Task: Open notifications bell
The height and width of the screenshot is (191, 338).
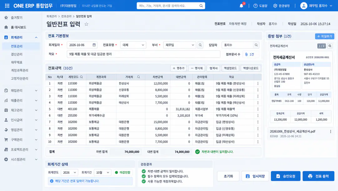Action: [x=241, y=6]
